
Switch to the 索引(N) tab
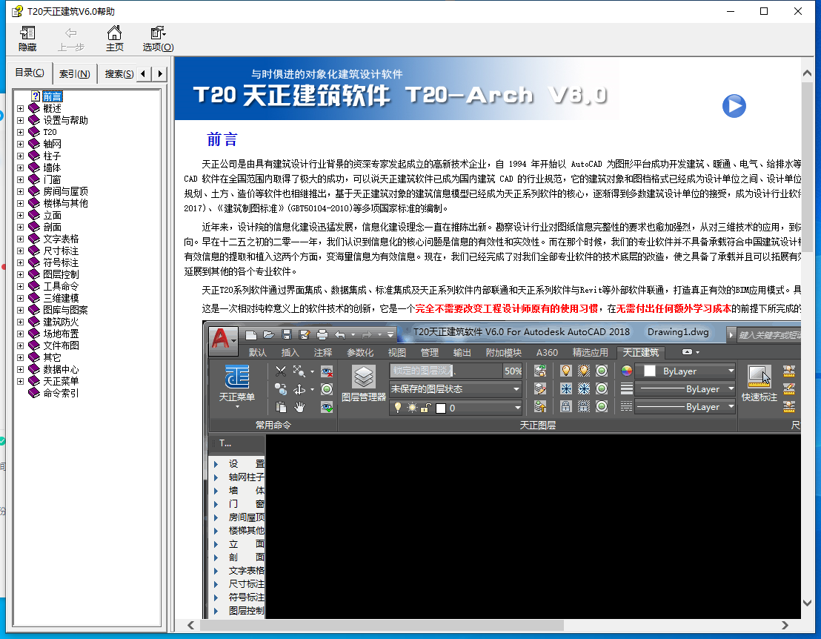point(74,73)
